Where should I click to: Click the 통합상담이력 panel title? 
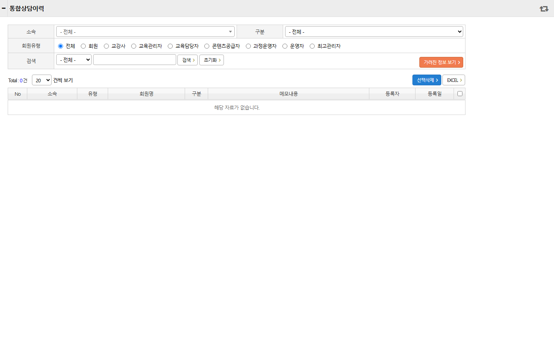coord(27,8)
